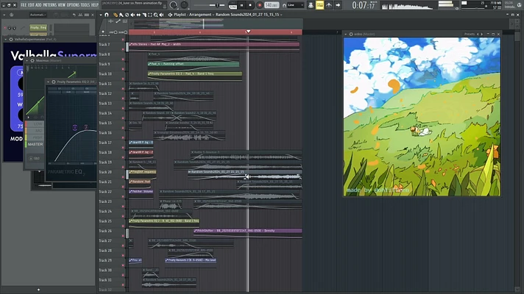
Task: Open the Maximus plugin gear settings
Action: [x=32, y=61]
